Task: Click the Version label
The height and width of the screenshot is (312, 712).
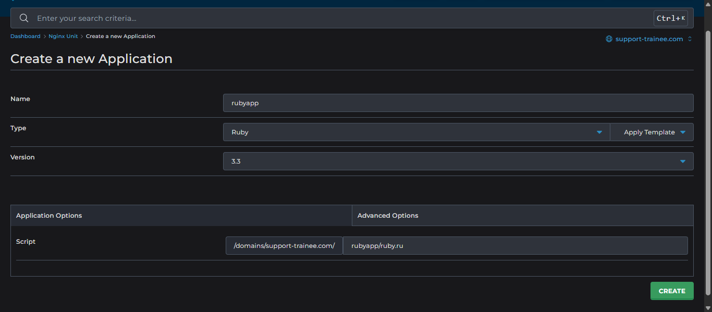Action: click(x=22, y=157)
